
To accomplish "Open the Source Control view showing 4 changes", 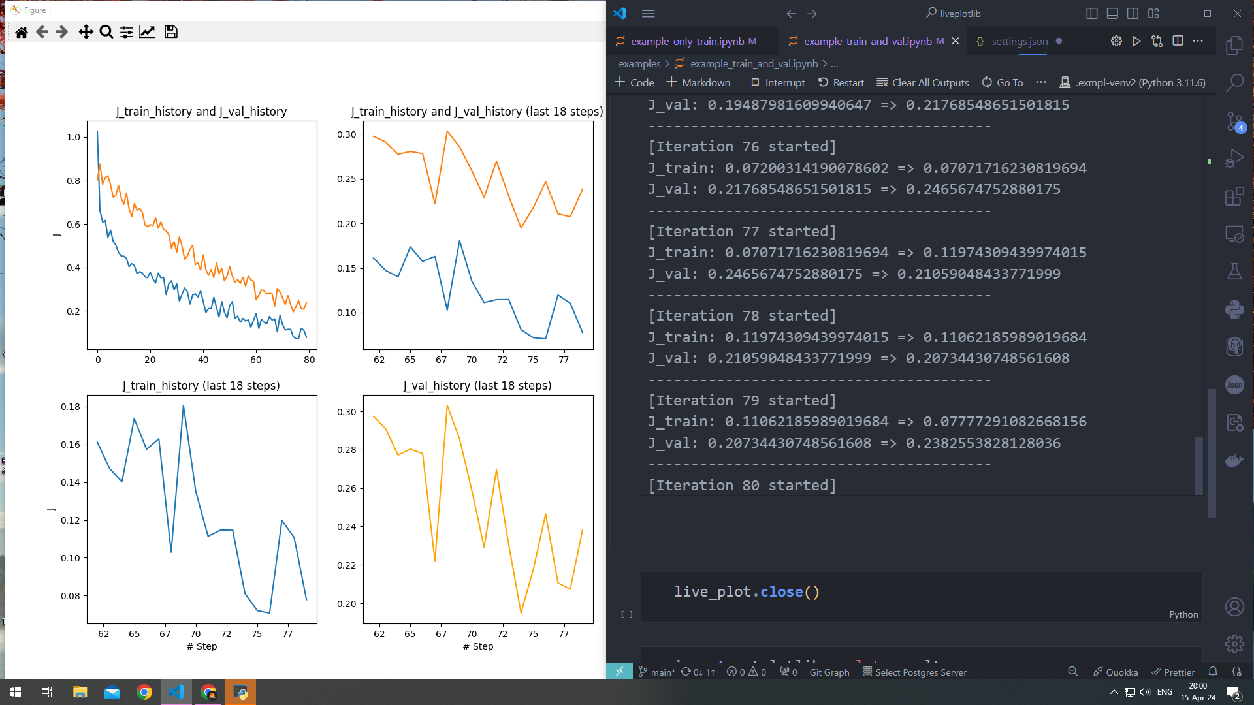I will click(x=1234, y=121).
